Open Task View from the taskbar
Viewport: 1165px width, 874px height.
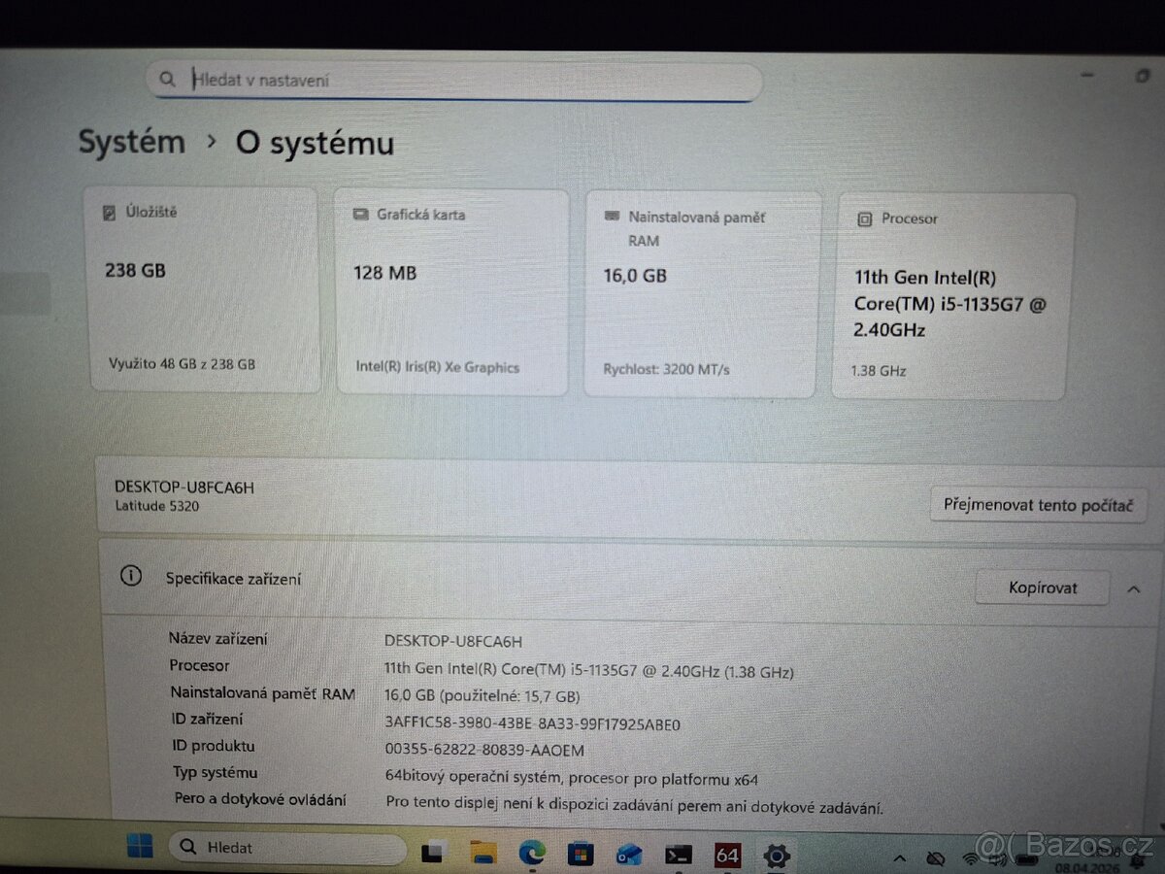coord(431,852)
